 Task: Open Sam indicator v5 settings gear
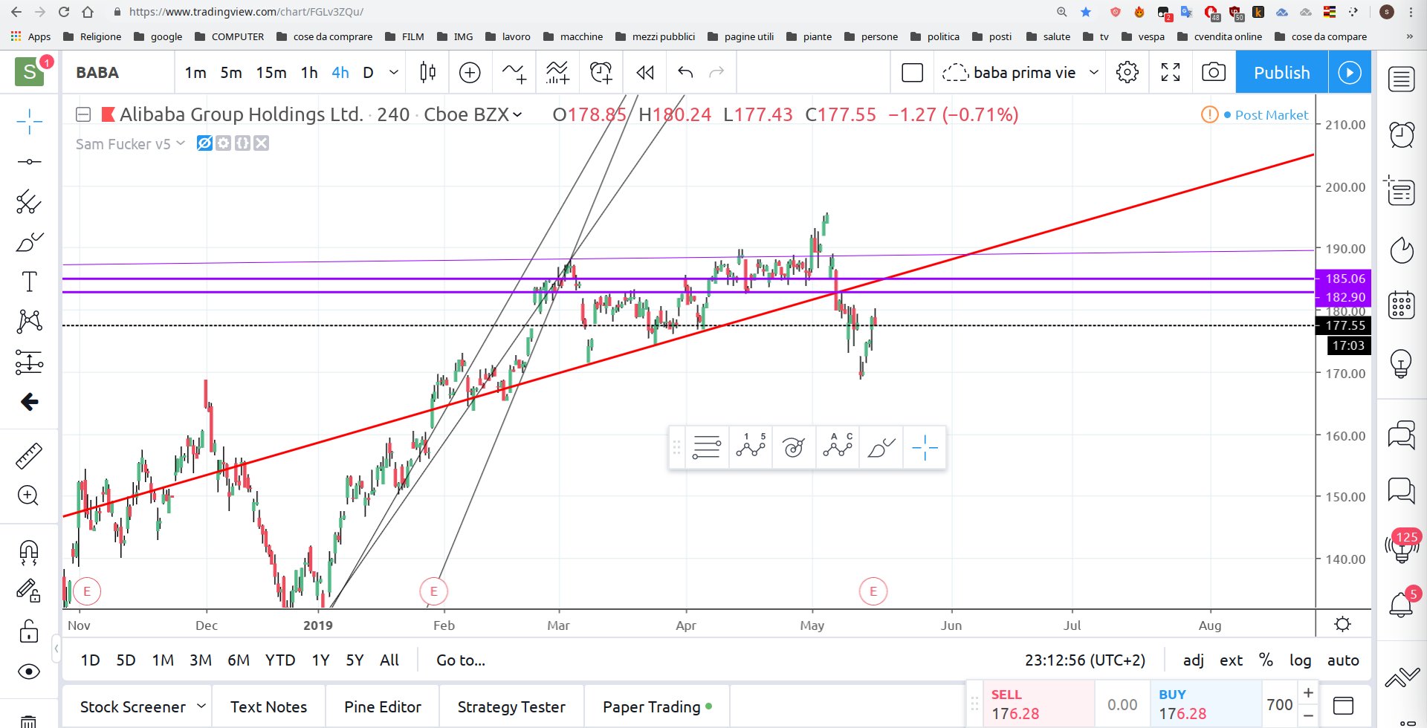[223, 143]
